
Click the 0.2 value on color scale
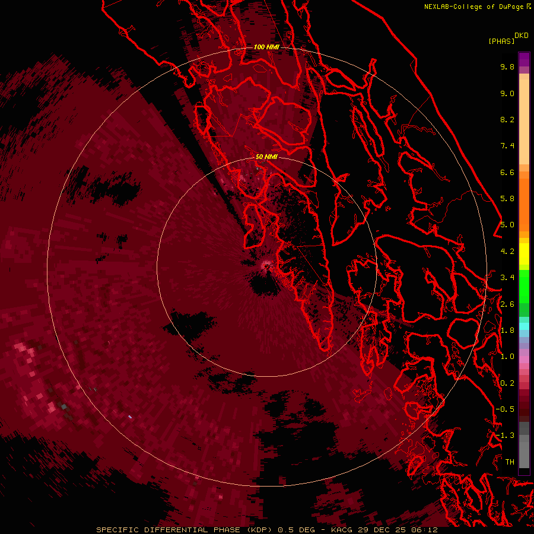coord(507,383)
